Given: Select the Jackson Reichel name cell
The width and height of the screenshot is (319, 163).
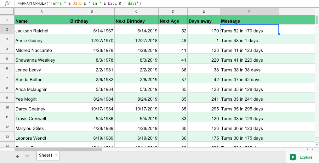Looking at the screenshot, I should [x=42, y=31].
